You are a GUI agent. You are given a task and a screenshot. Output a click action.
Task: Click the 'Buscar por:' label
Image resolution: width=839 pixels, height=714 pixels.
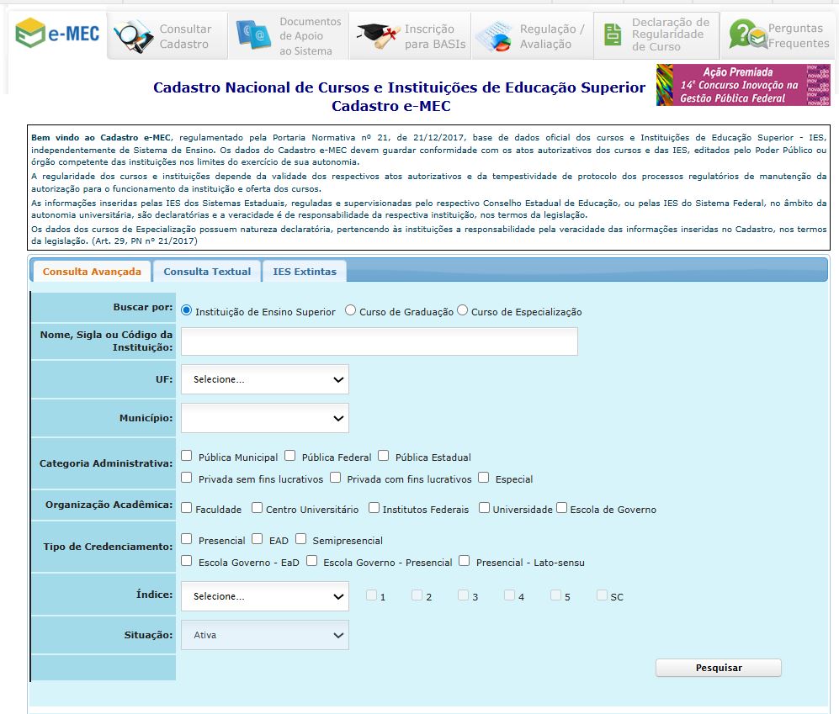point(143,307)
